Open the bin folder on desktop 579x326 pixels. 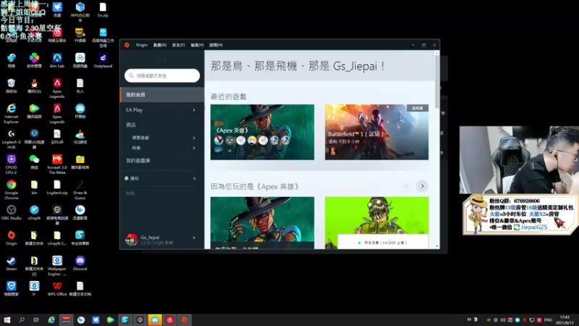coord(34,187)
